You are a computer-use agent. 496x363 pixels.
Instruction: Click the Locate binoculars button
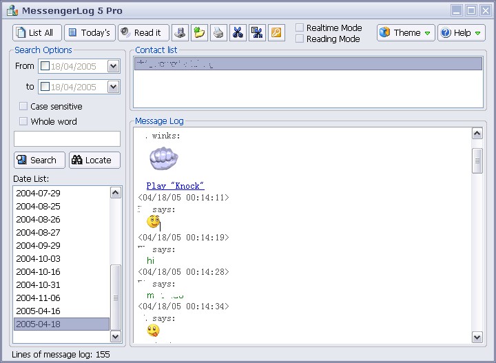click(94, 160)
